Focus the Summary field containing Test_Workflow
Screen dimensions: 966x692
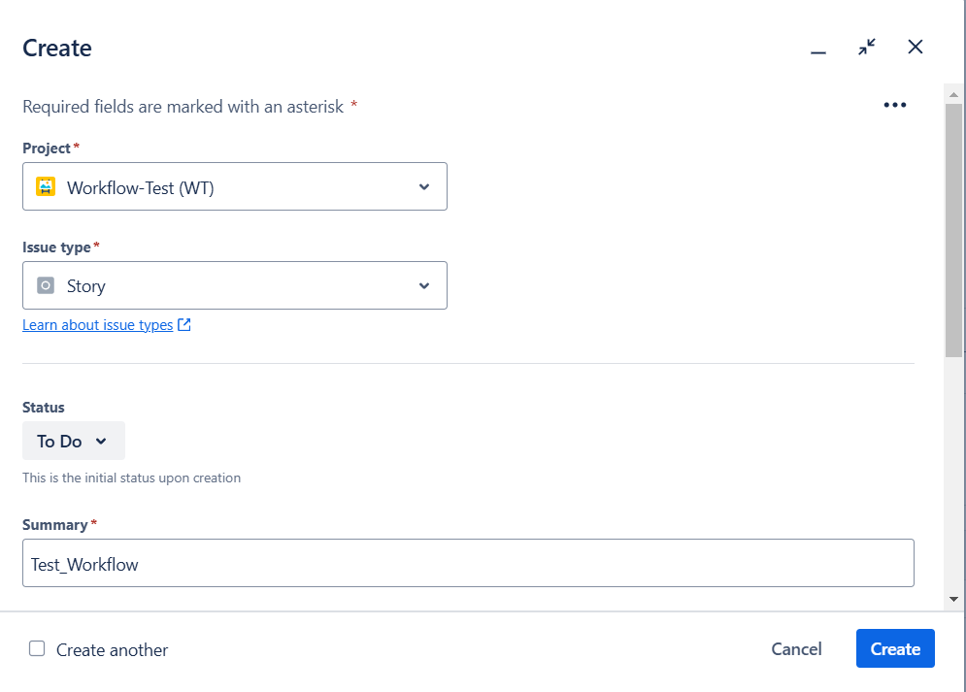coord(468,564)
